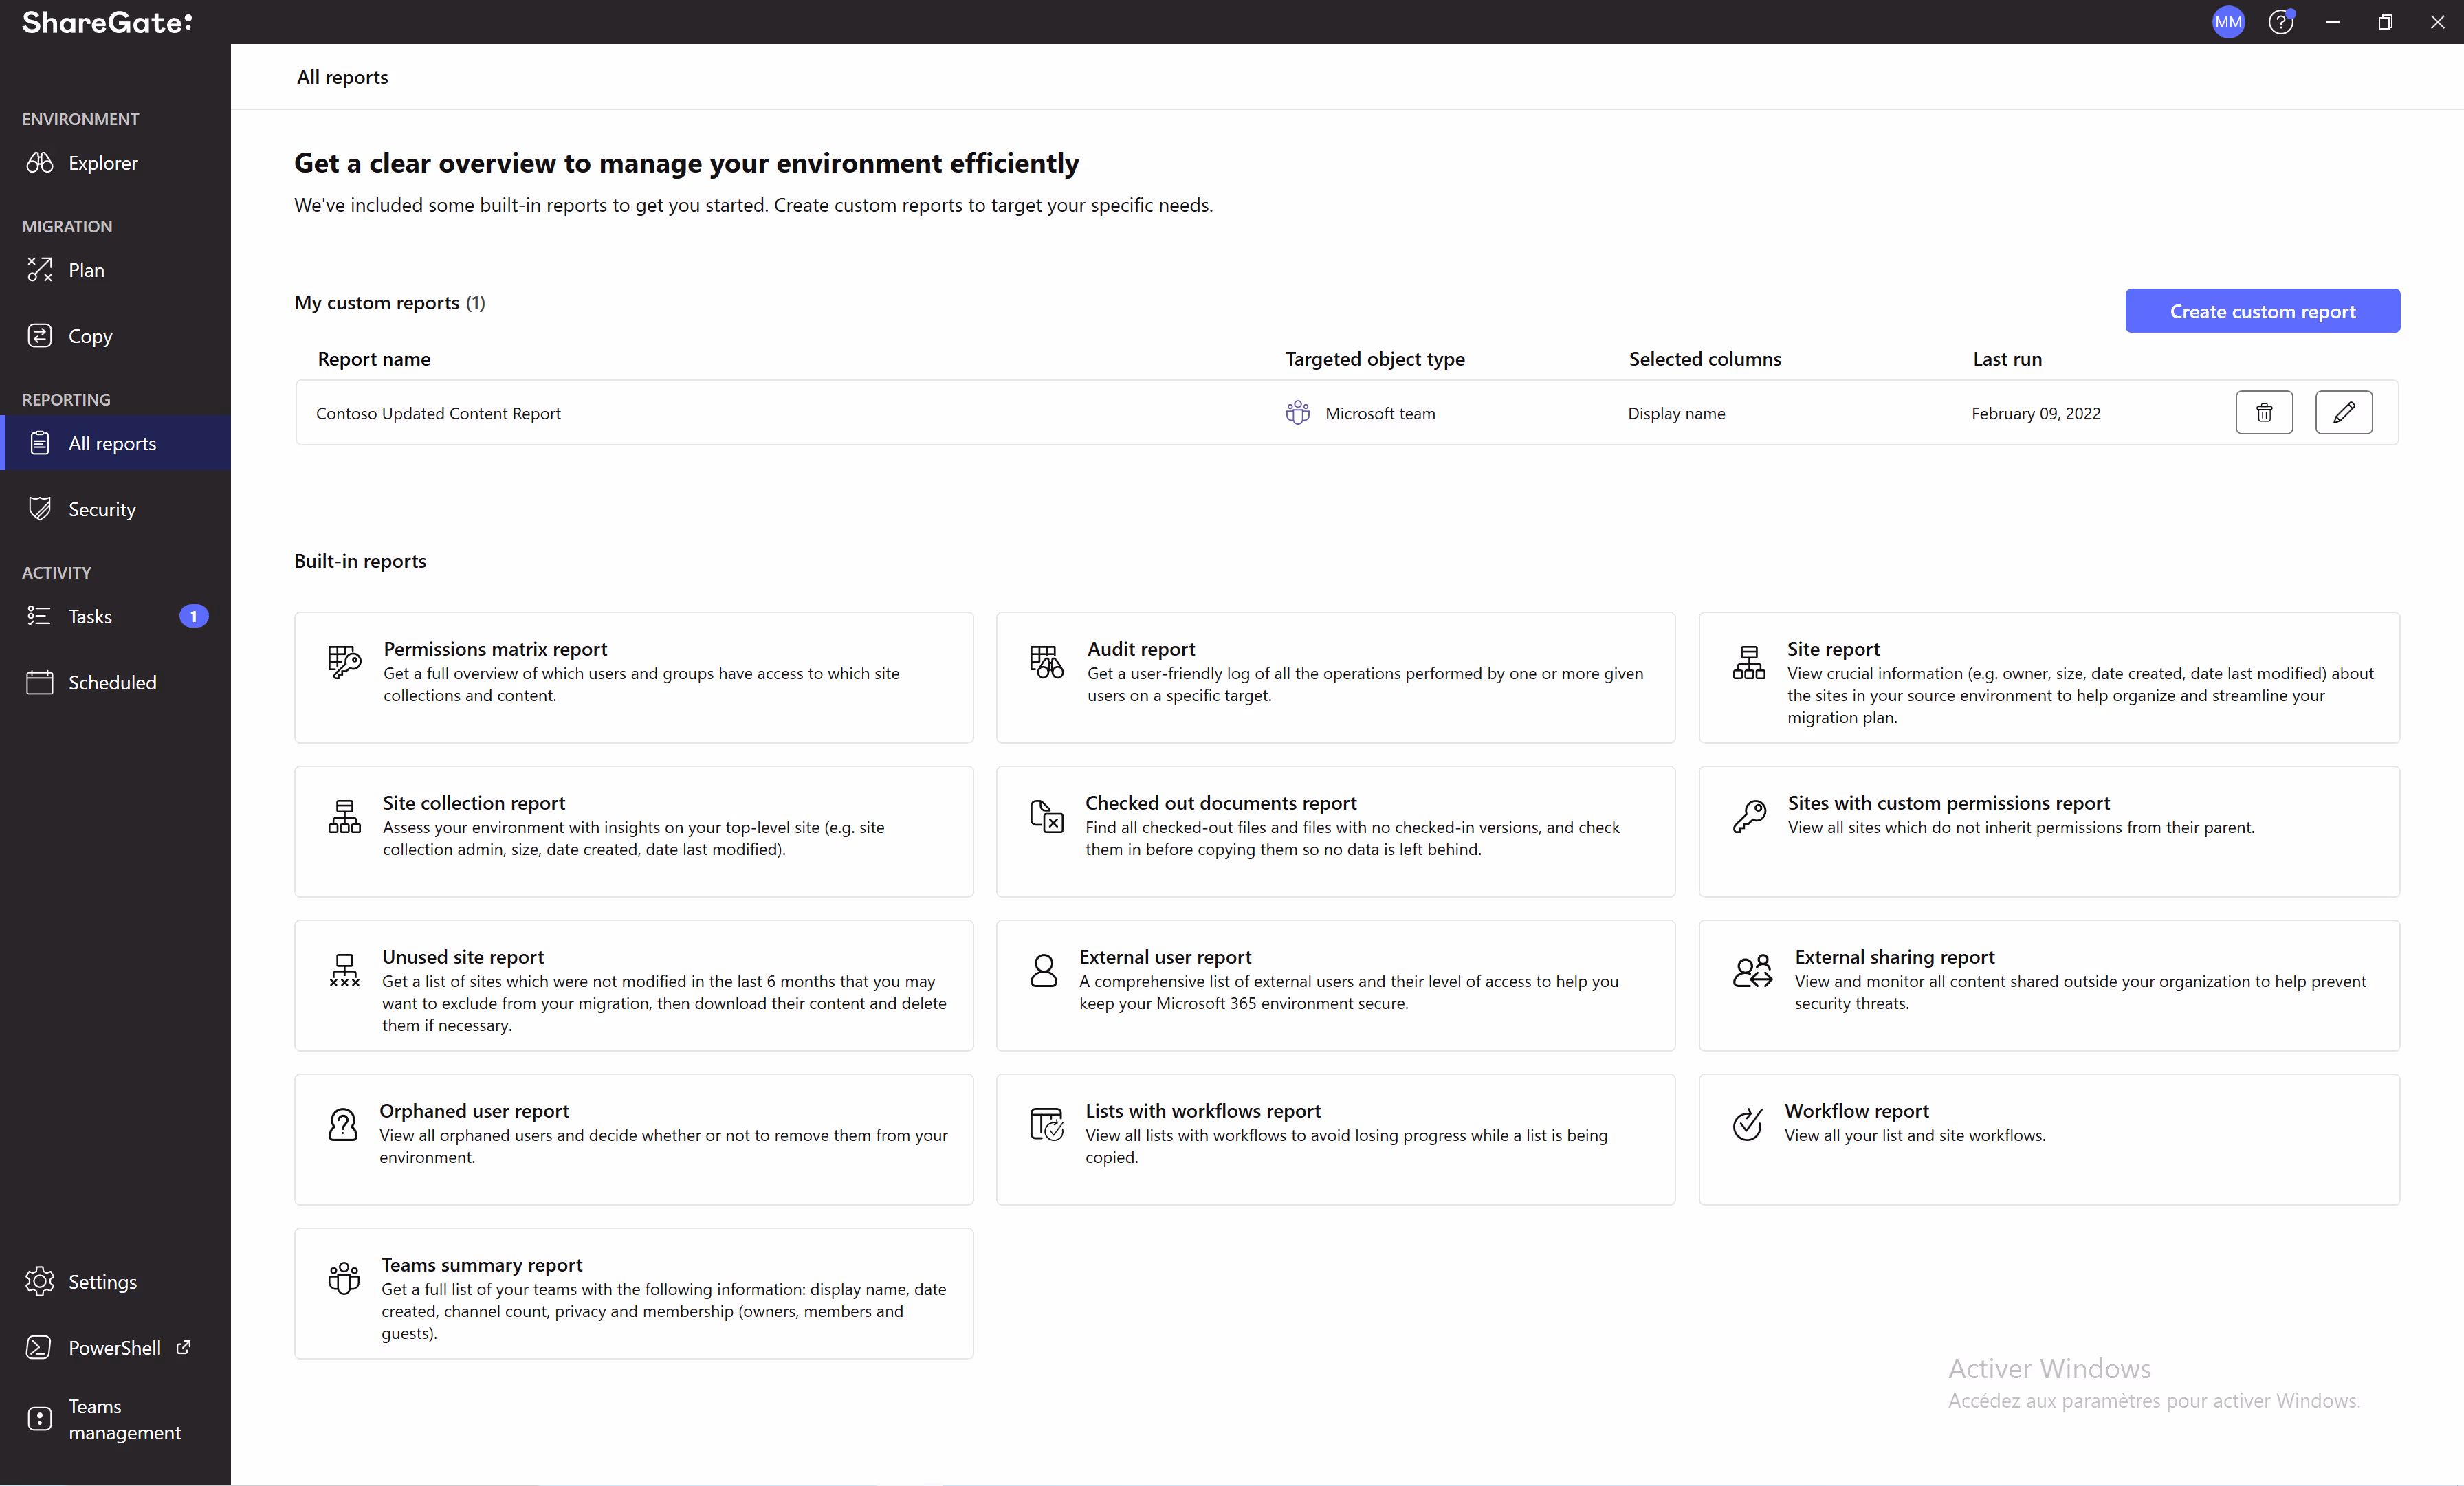Click the Scheduled calendar icon

(40, 682)
